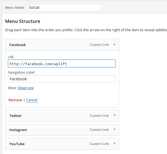Screen dimensions: 167x154
Task: Click Custom Link text in Facebook row
Action: point(99,45)
